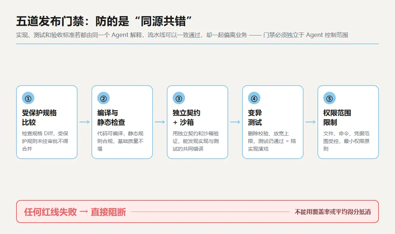Click the circled number ③ badge

(x=178, y=98)
